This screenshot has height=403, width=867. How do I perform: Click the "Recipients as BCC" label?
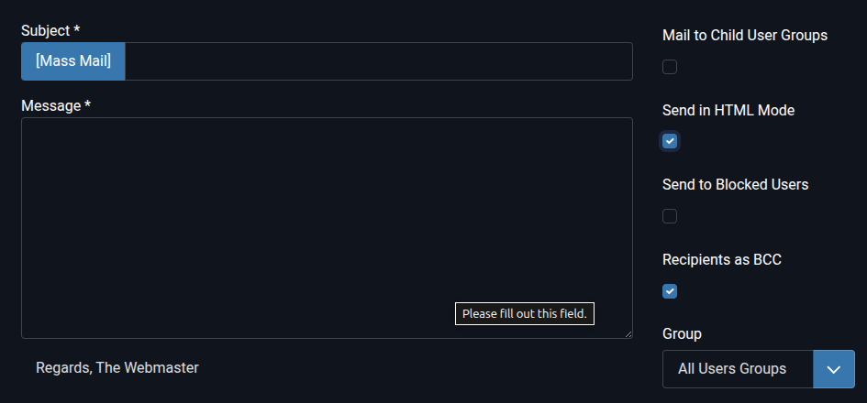tap(722, 259)
